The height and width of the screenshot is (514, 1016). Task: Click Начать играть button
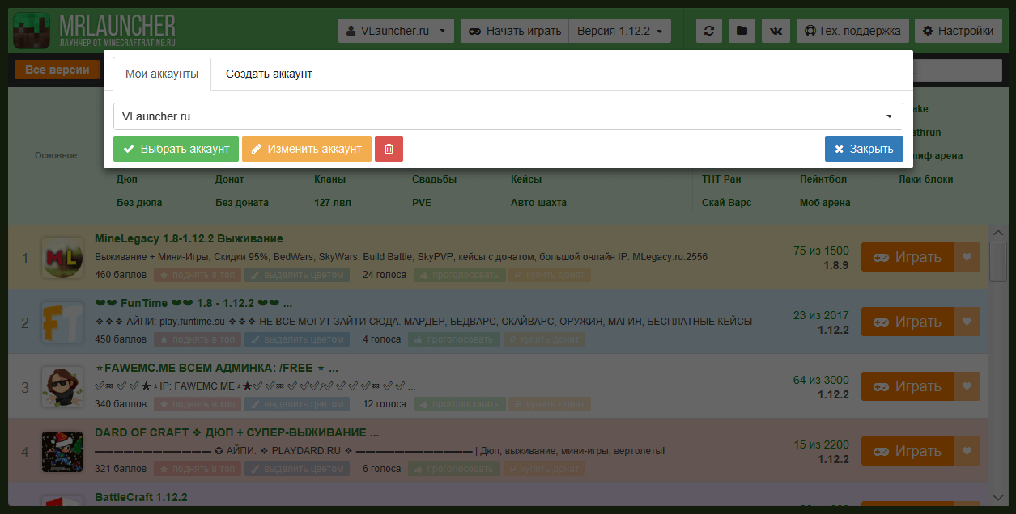click(x=515, y=31)
